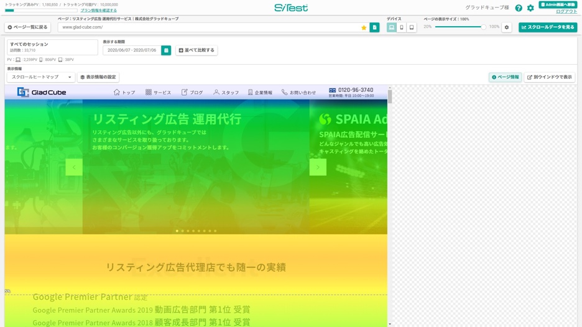This screenshot has width=582, height=327.
Task: Click gear icon beside page size slider
Action: [x=507, y=27]
